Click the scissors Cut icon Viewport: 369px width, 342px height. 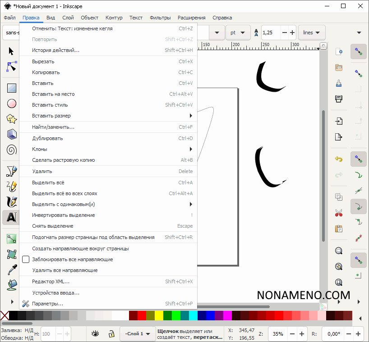pyautogui.click(x=338, y=213)
